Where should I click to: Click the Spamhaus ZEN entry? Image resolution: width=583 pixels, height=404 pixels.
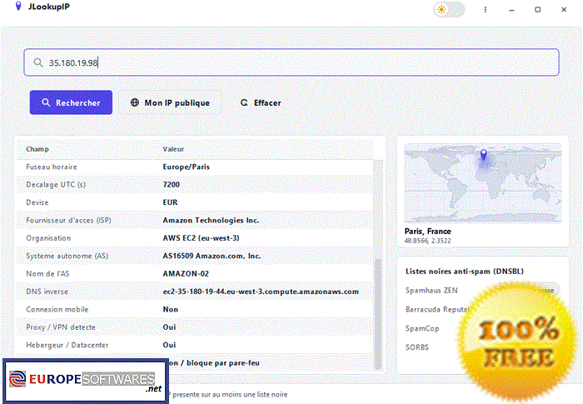click(x=431, y=291)
